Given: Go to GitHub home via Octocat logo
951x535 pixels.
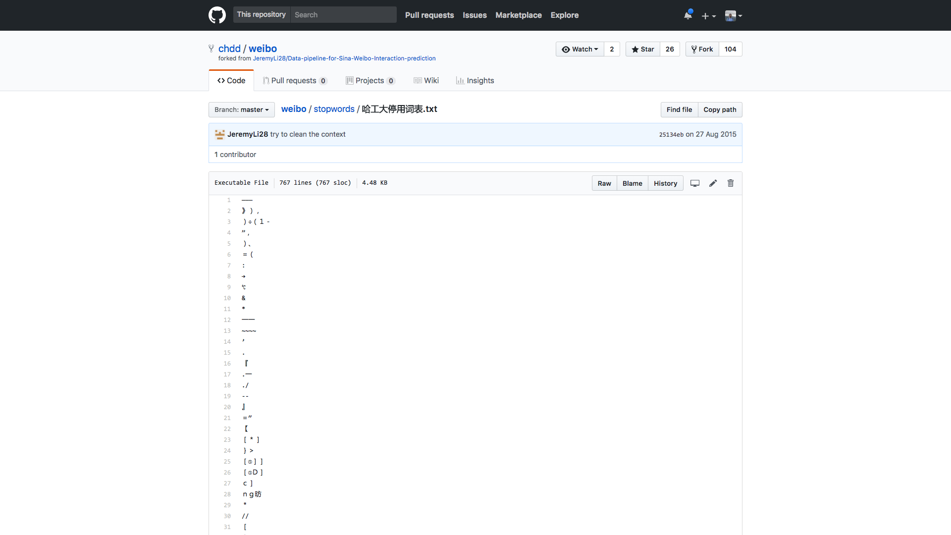Looking at the screenshot, I should tap(217, 15).
